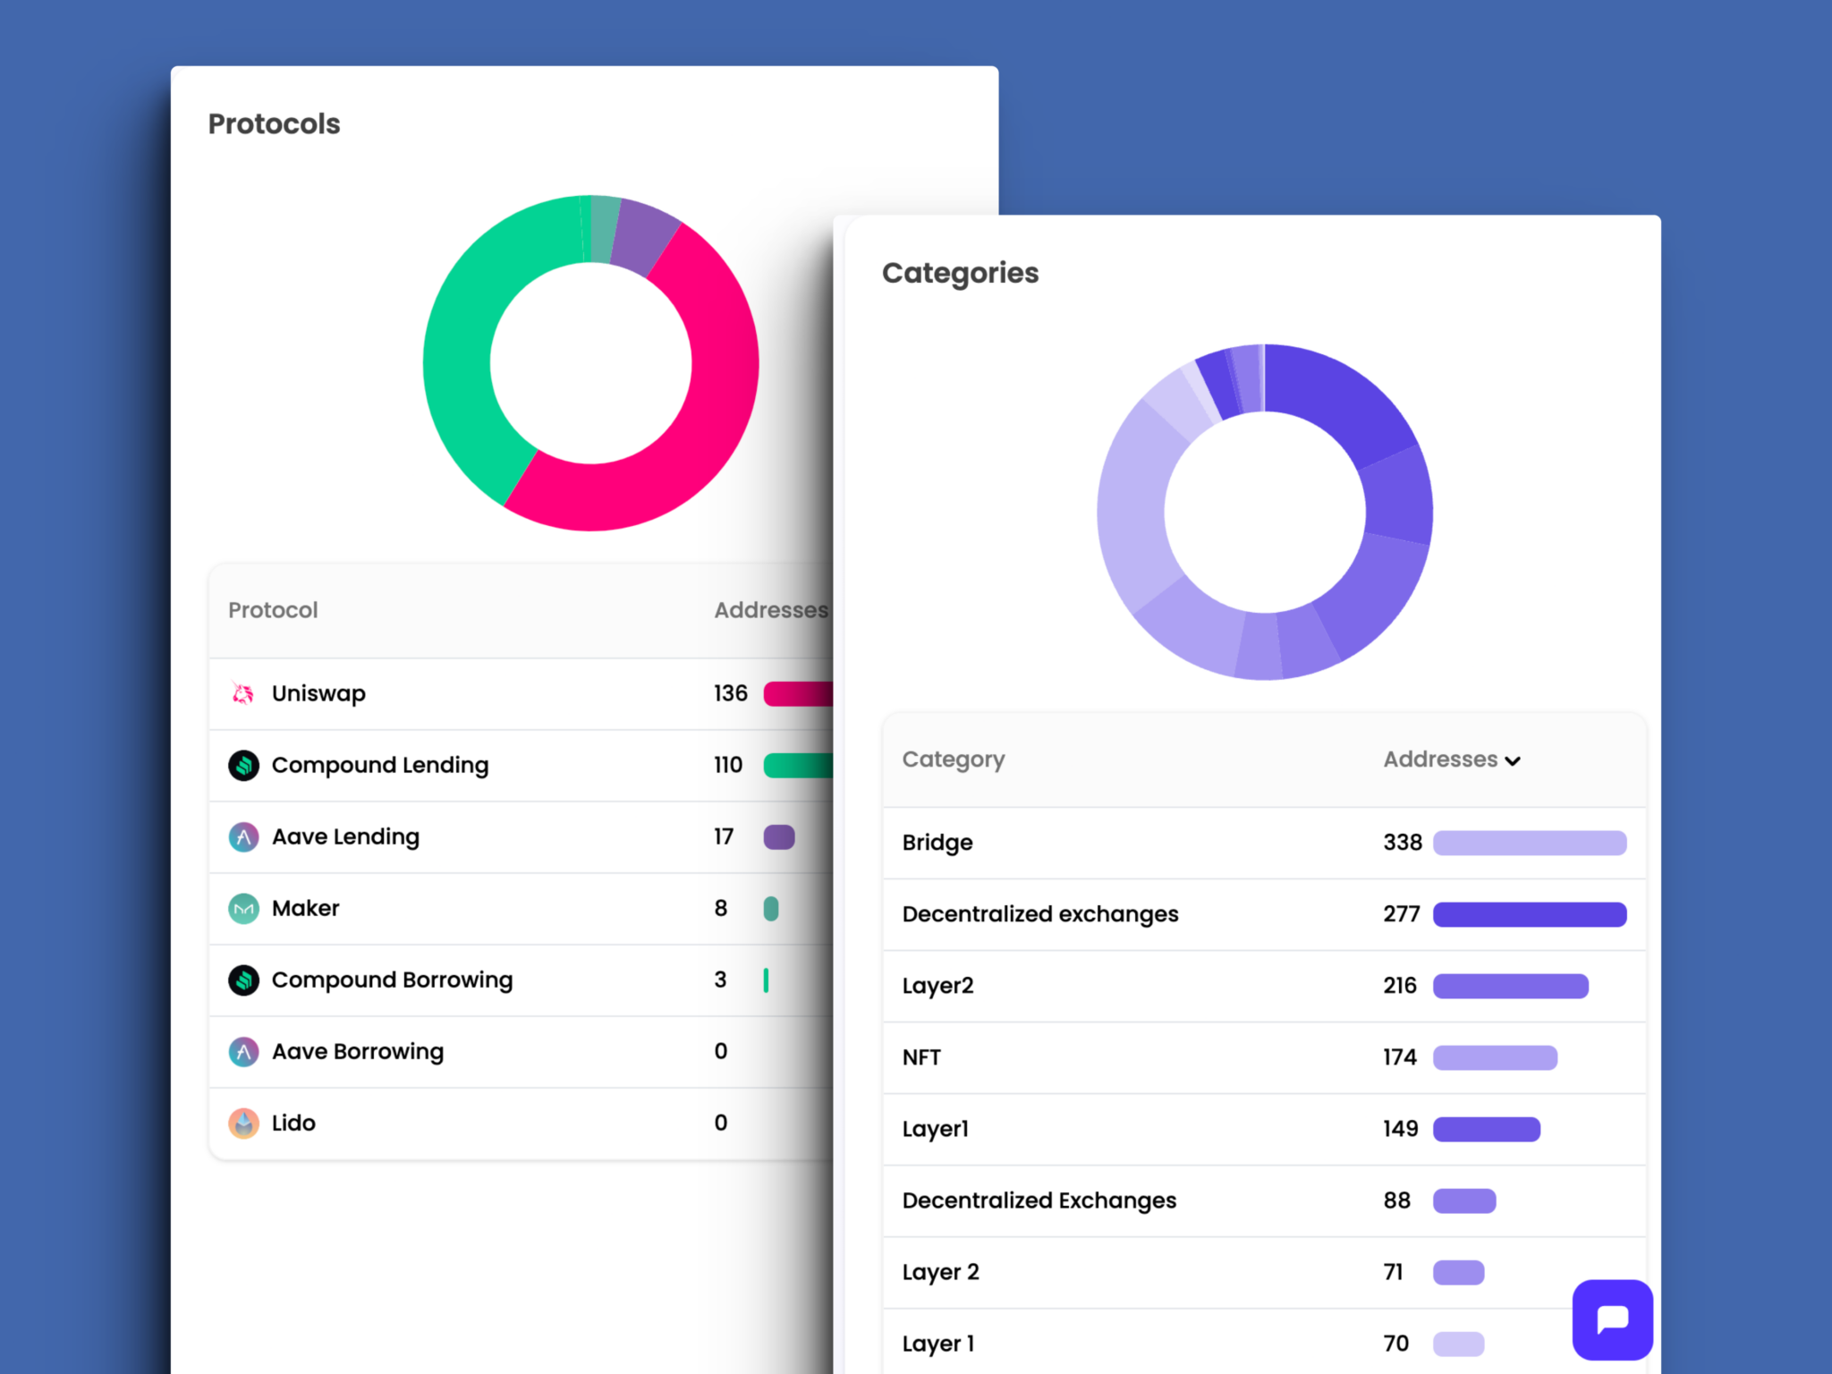The image size is (1832, 1374).
Task: Click the Aave Borrowing protocol icon
Action: coord(243,1051)
